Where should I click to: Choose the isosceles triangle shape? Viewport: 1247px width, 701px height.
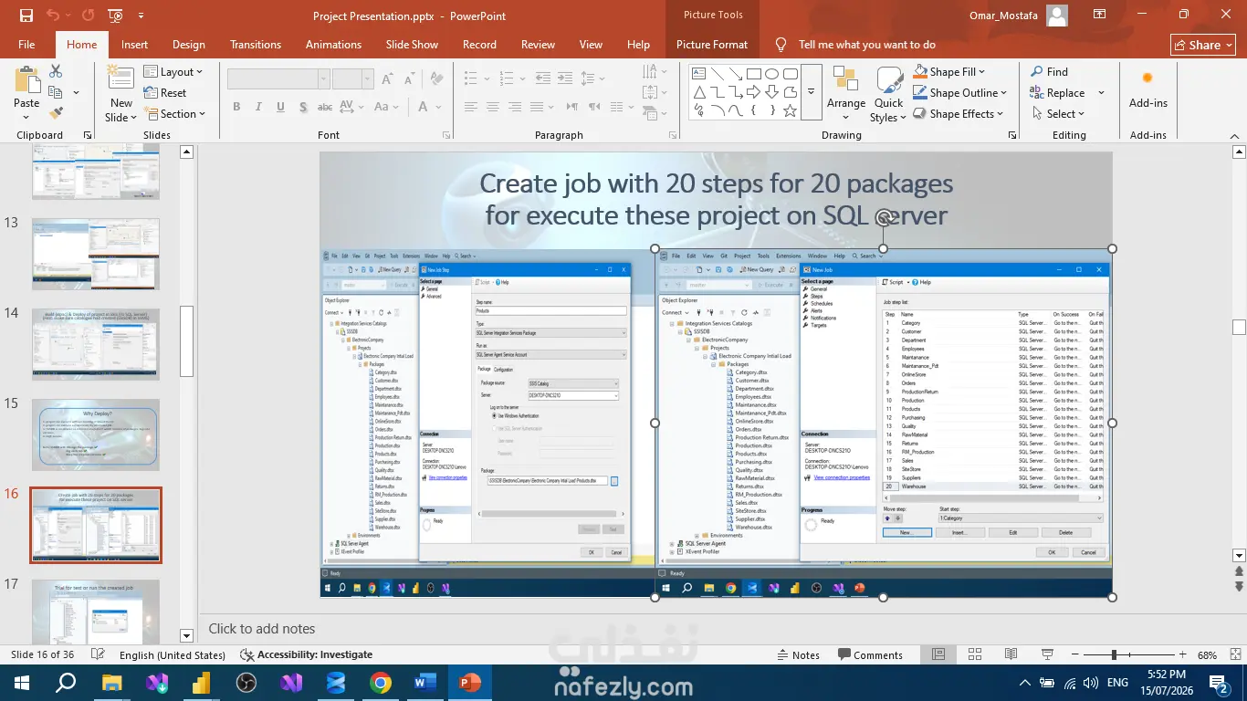pyautogui.click(x=699, y=92)
